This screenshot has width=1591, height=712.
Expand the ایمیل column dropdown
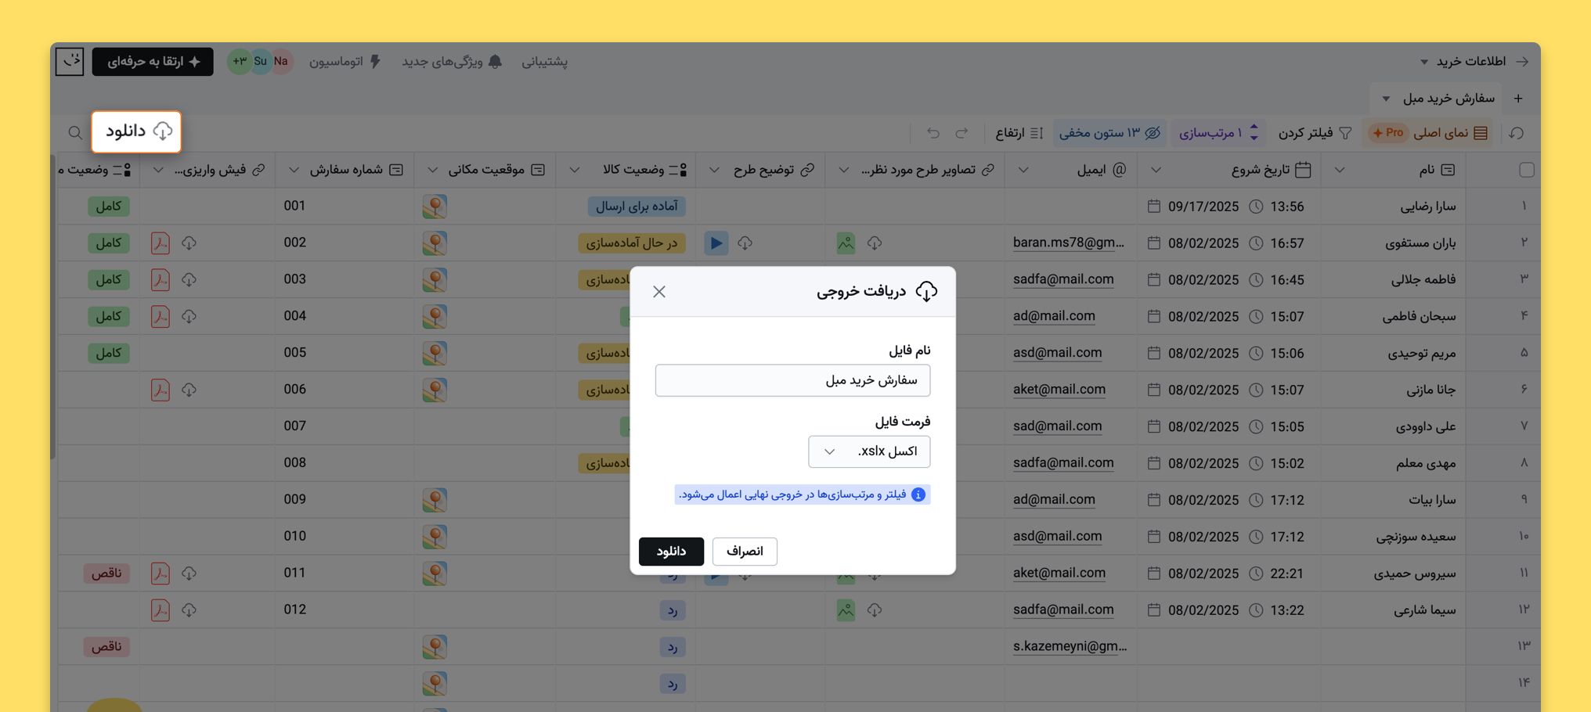1023,170
